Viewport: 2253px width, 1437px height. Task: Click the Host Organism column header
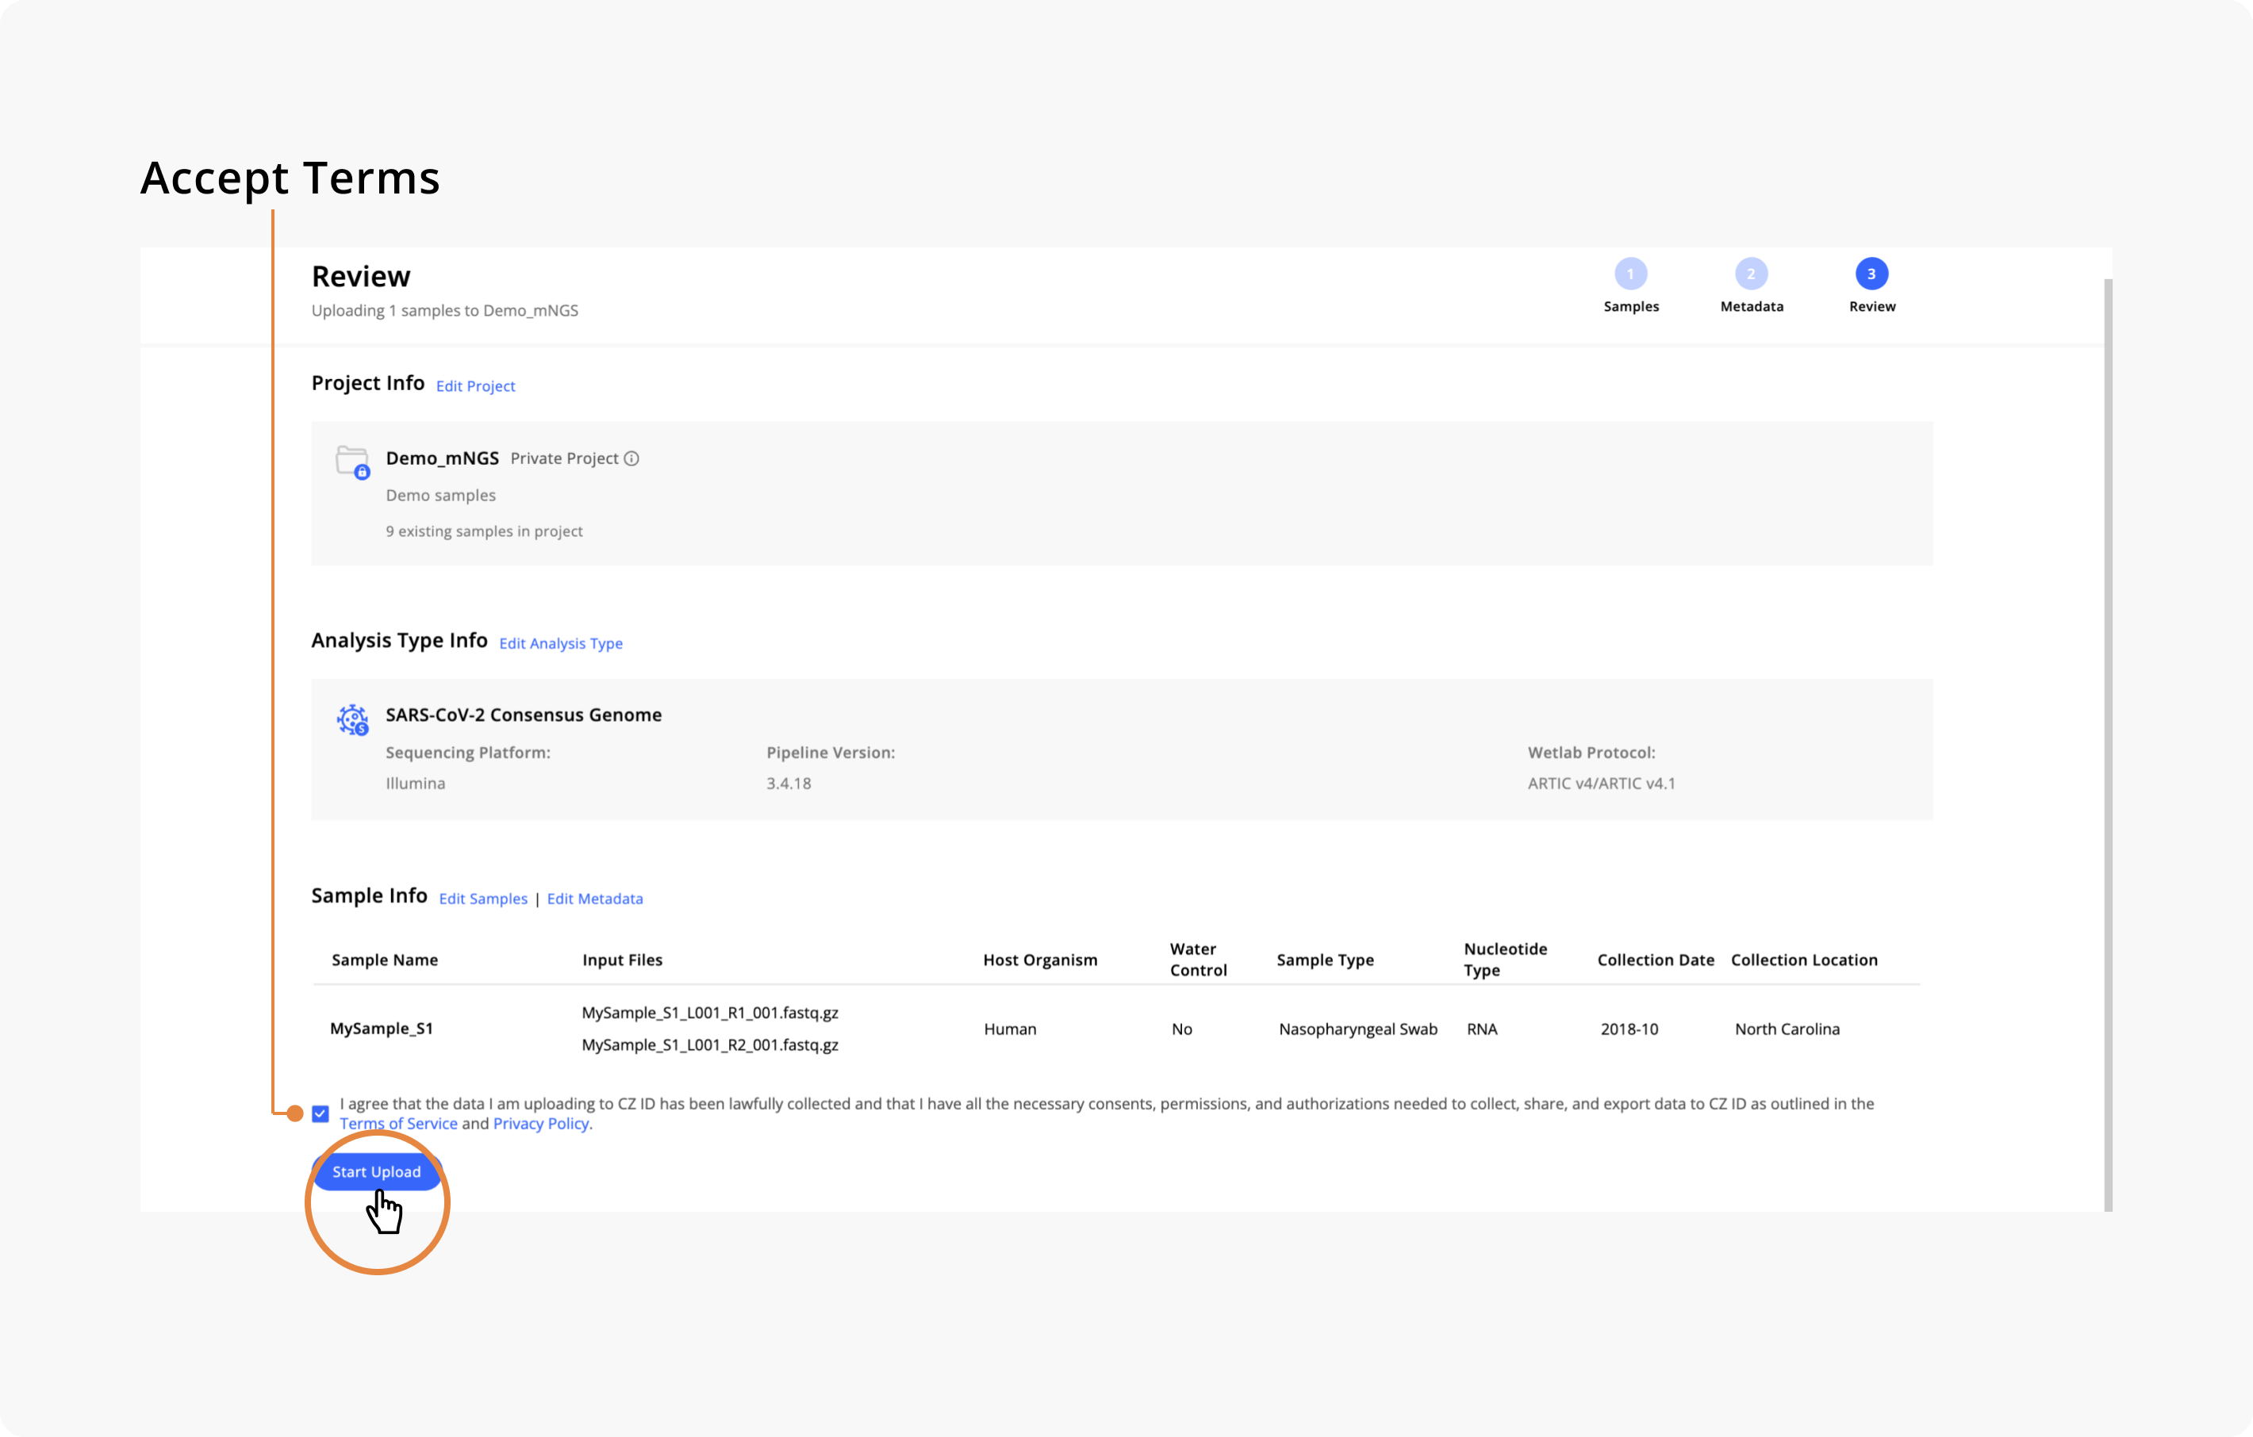[1039, 960]
